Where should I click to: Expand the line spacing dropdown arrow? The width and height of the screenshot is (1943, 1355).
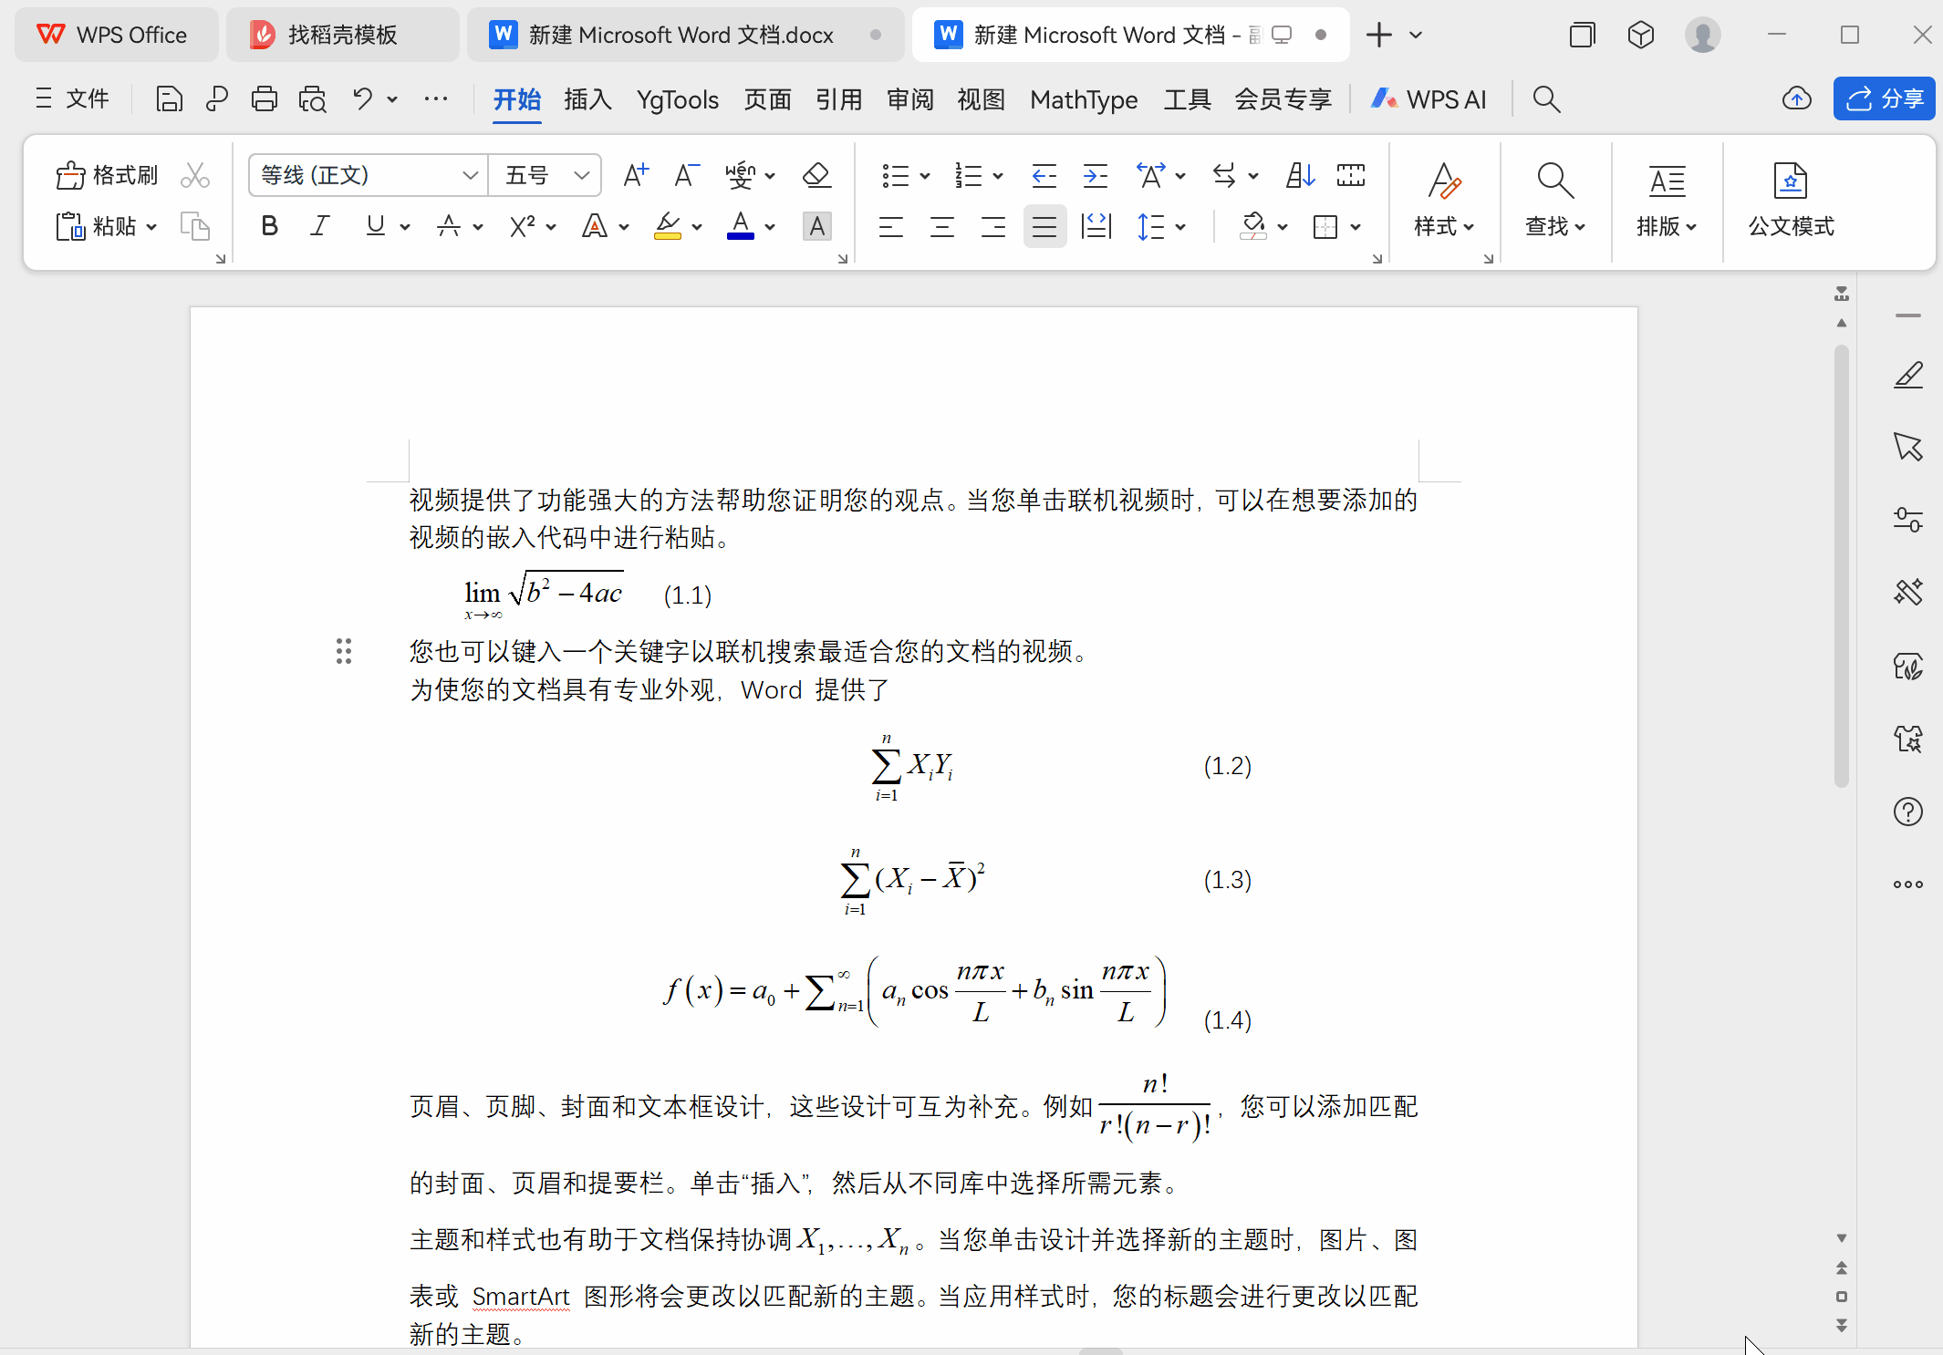[1180, 226]
